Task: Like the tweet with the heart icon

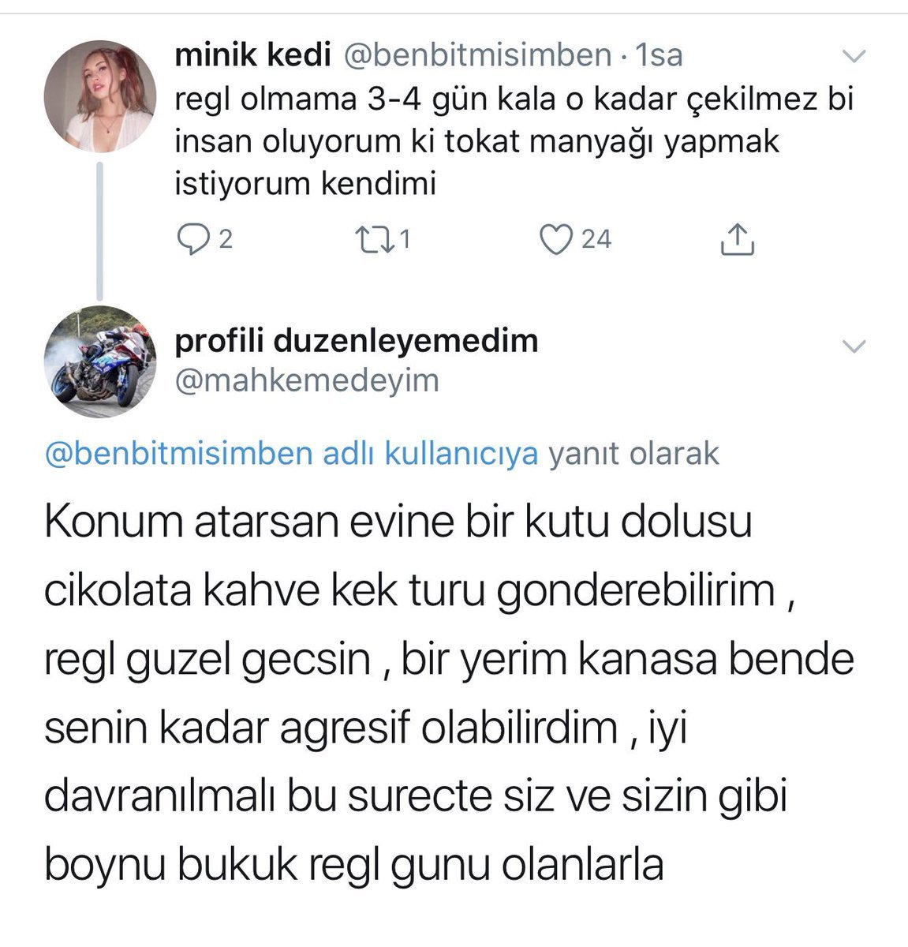Action: pos(555,239)
